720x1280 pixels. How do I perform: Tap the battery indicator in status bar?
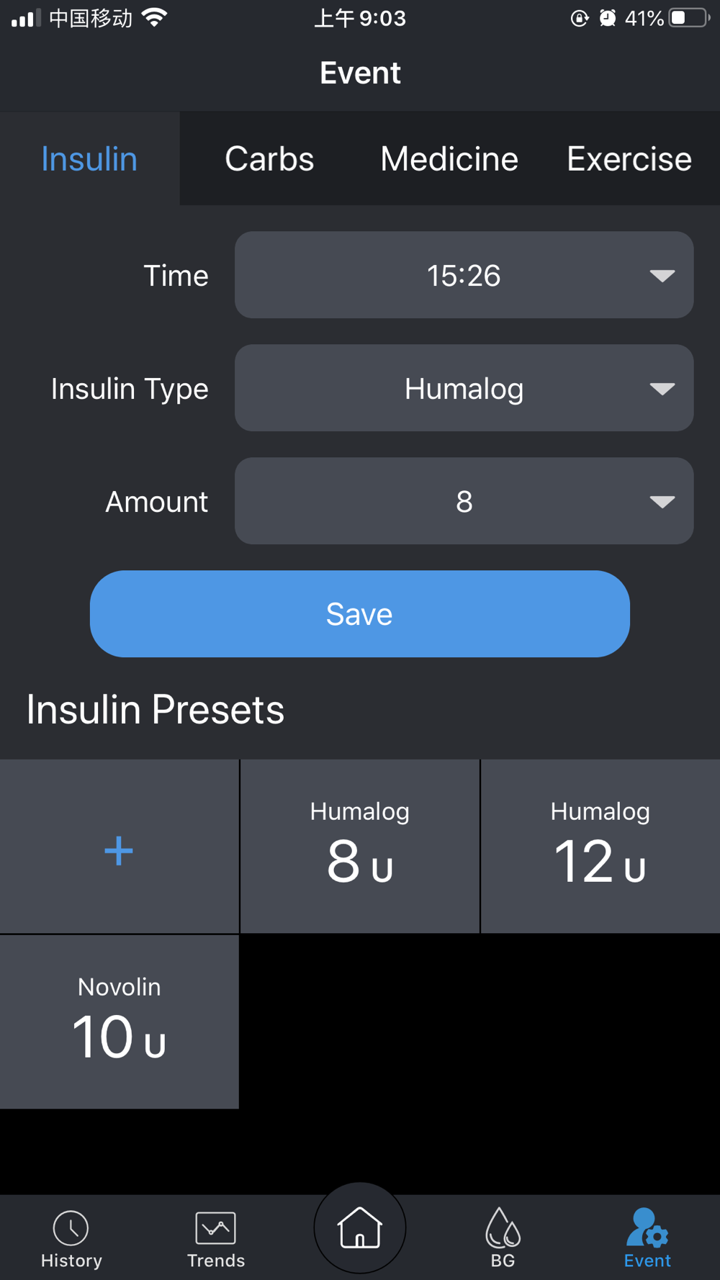pos(690,18)
